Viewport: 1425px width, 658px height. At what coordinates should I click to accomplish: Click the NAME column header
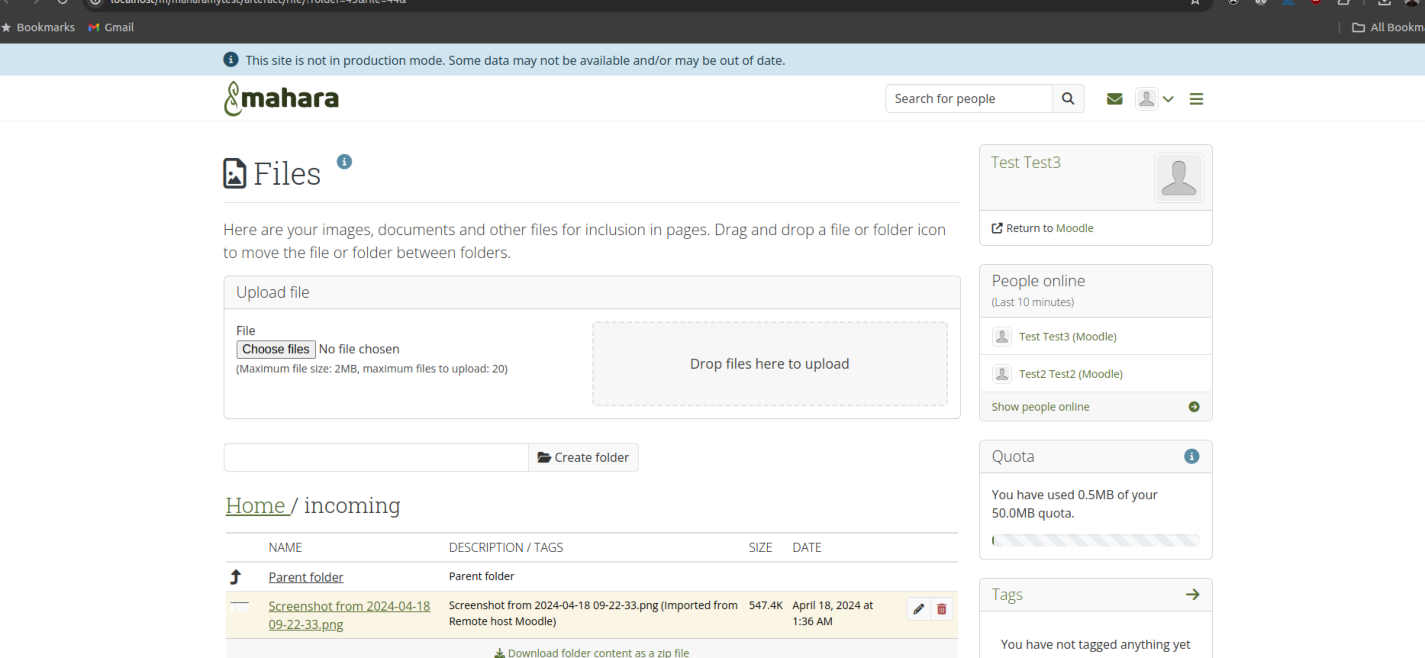click(x=285, y=547)
